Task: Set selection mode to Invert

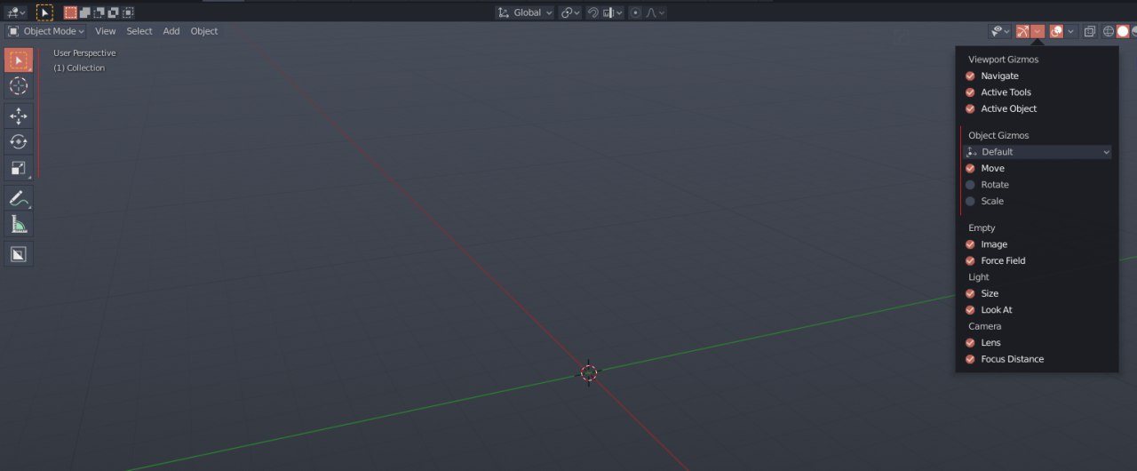Action: 113,12
